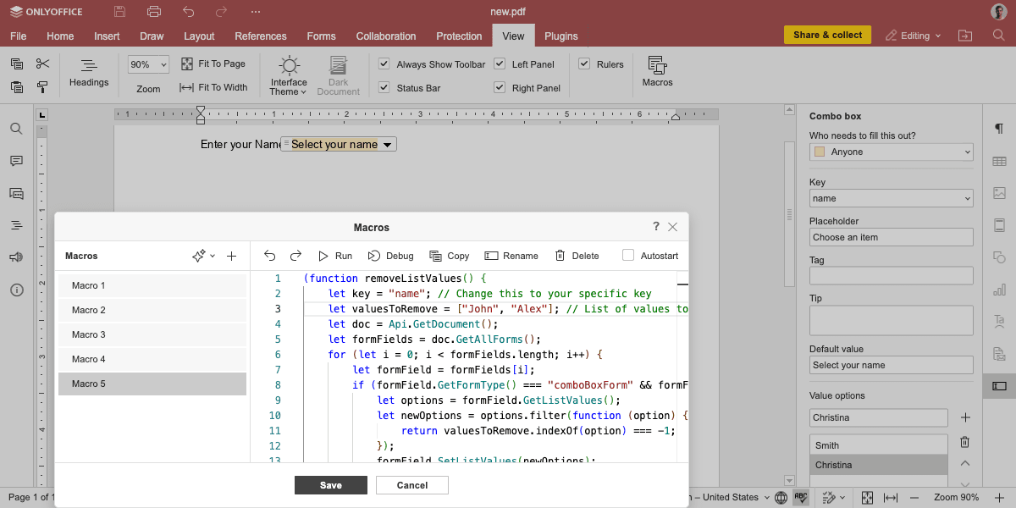Open the Editing mode dropdown
The image size is (1016, 508).
tap(914, 36)
